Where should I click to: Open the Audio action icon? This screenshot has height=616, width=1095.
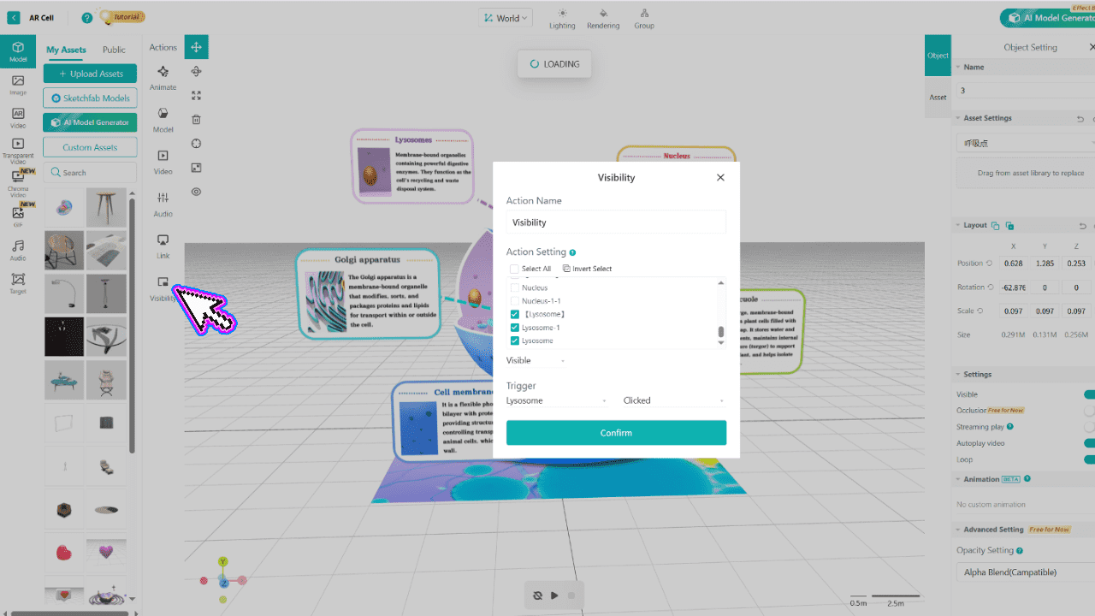[x=163, y=198]
